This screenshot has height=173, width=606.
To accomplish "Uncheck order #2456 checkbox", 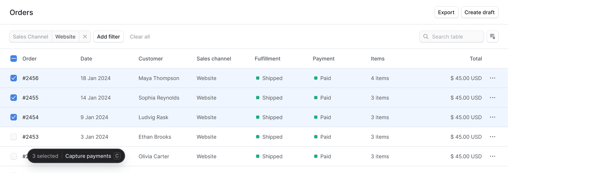I will point(13,78).
